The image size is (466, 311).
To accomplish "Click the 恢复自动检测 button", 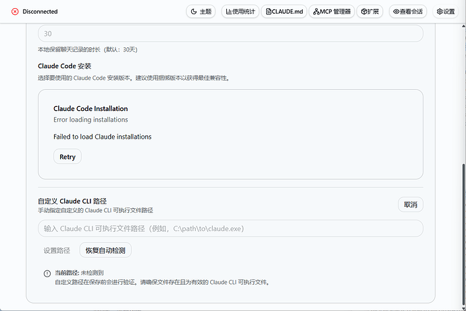I will [x=105, y=250].
